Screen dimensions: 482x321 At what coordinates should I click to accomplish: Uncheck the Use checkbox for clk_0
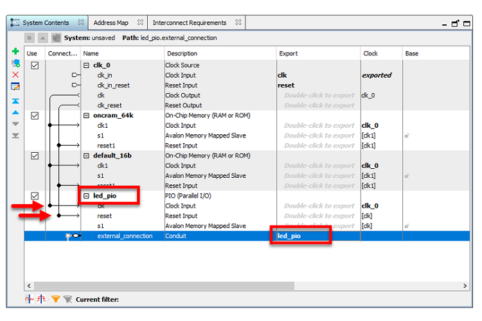click(35, 65)
